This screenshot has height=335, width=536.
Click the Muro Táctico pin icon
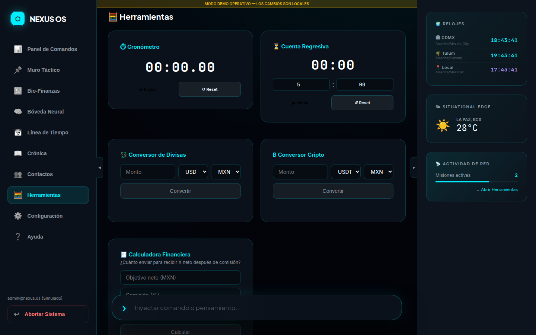click(x=18, y=70)
